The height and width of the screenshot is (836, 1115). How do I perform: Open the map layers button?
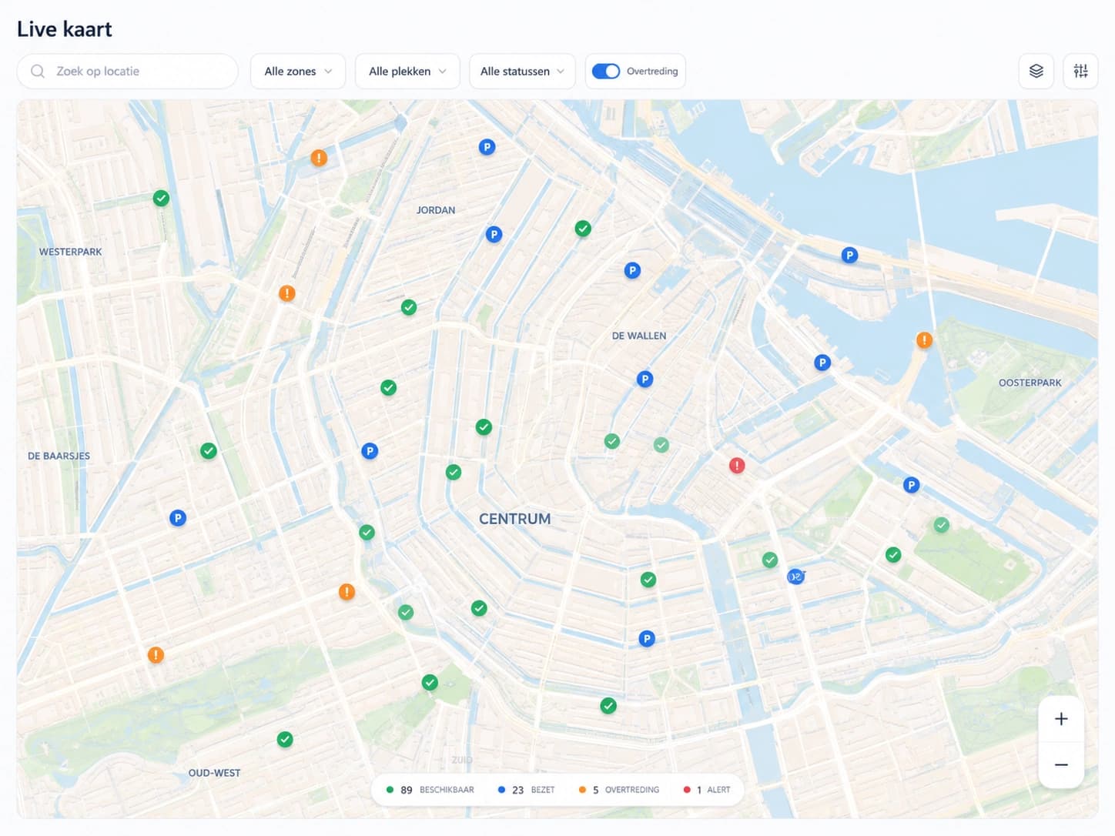pyautogui.click(x=1036, y=71)
